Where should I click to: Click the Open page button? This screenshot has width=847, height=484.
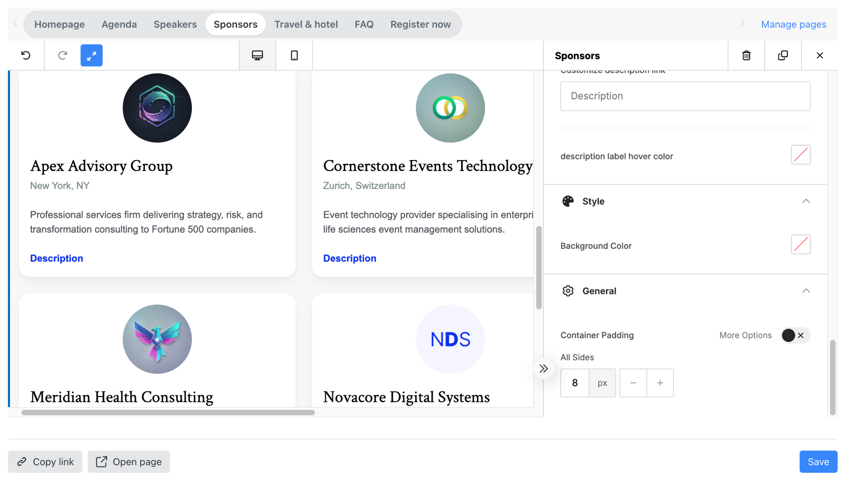tap(129, 462)
